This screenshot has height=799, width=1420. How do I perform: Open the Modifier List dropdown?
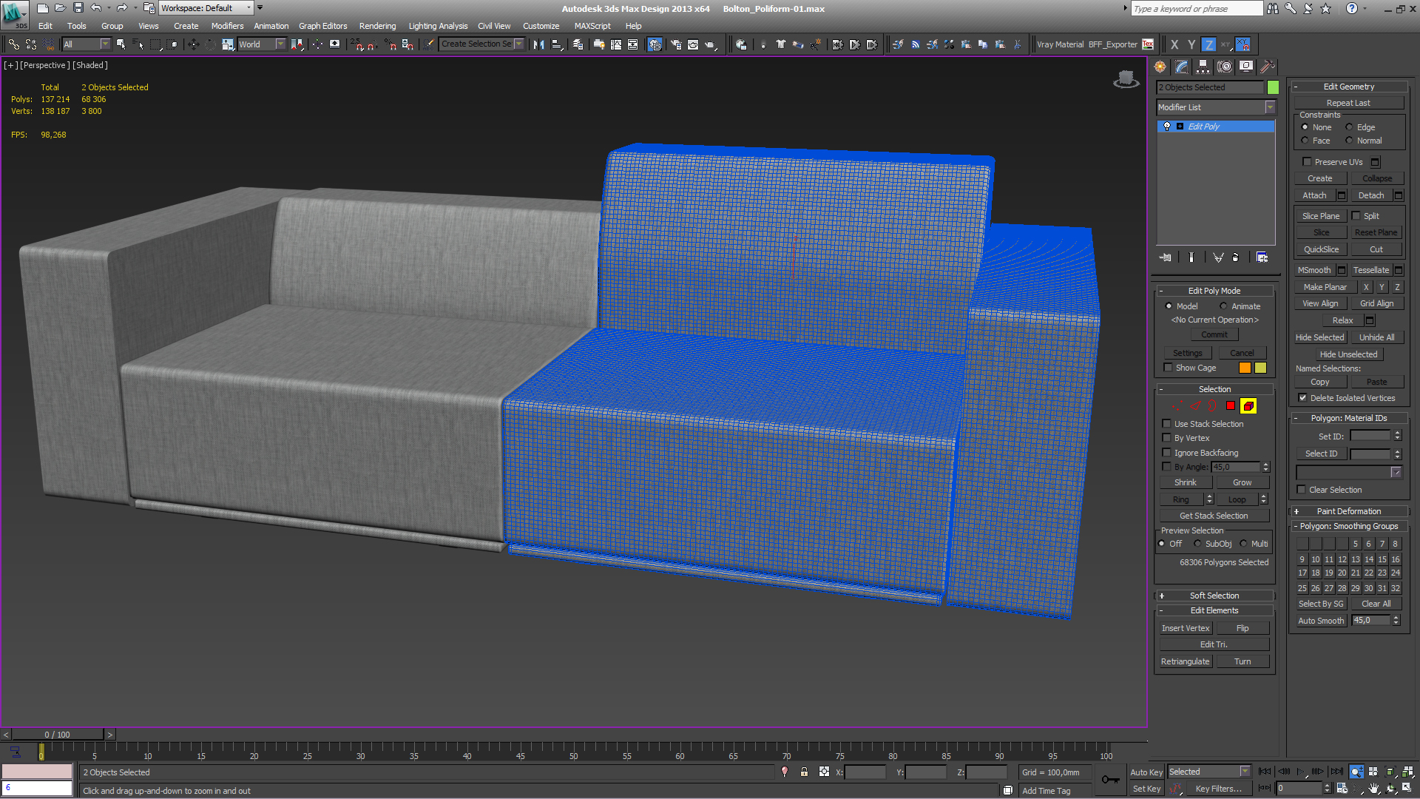coord(1272,107)
